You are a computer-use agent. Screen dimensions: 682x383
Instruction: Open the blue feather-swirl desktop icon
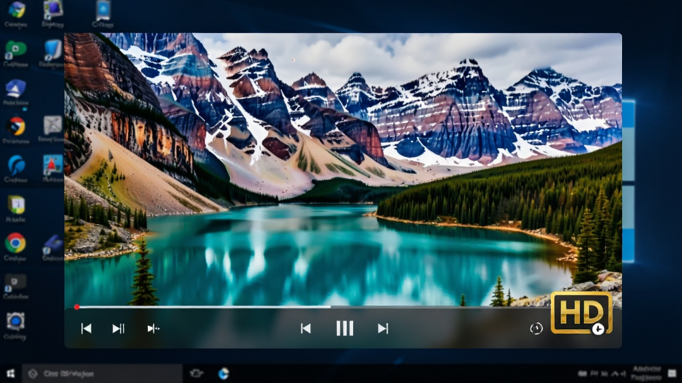[x=16, y=166]
